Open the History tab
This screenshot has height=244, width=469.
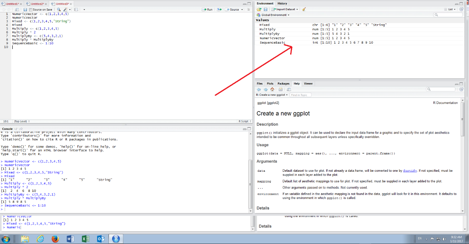tap(282, 3)
